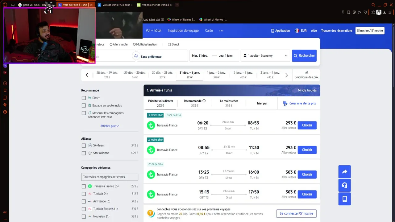This screenshot has height=222, width=395.
Task: Click the S'inscrire / S'inscrire header button
Action: click(370, 31)
